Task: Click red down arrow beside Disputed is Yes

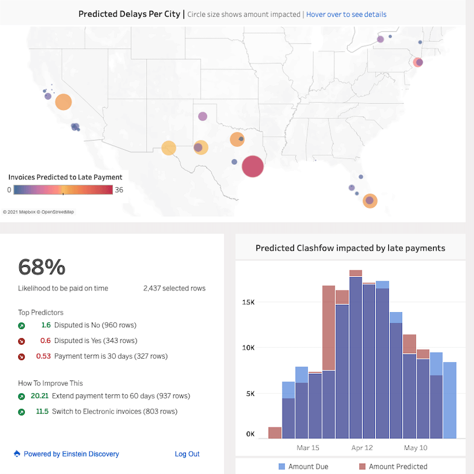Action: (22, 341)
